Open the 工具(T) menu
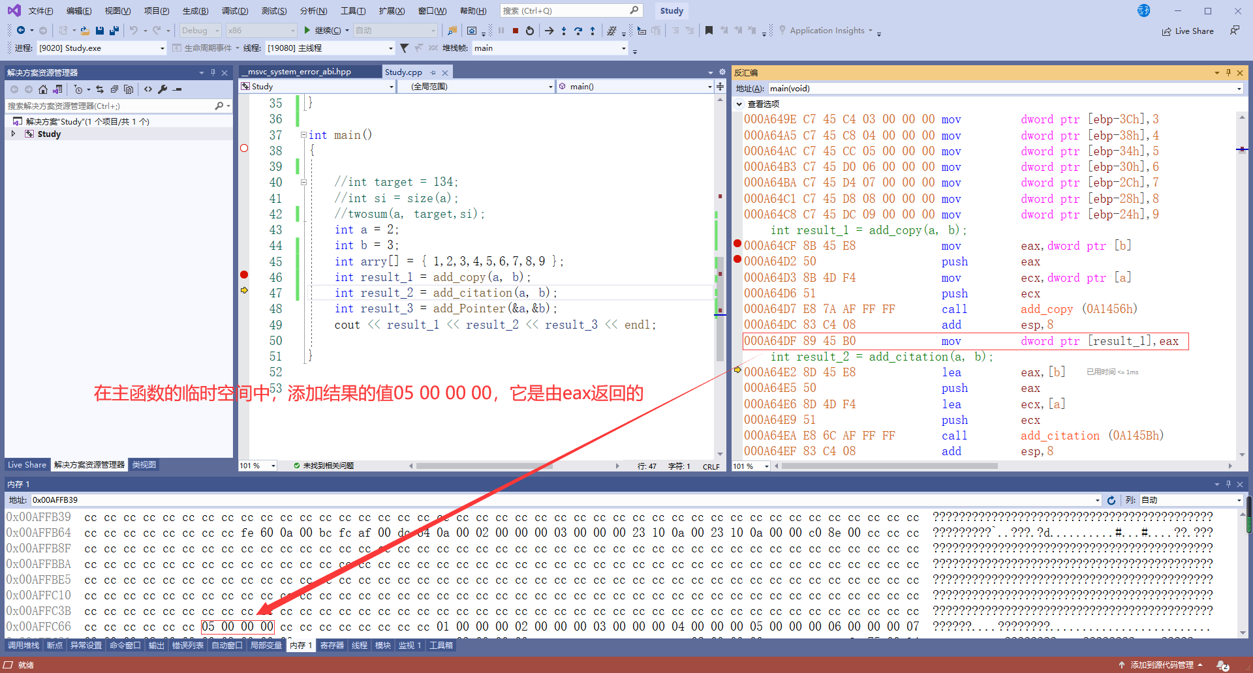This screenshot has height=673, width=1253. (x=353, y=11)
